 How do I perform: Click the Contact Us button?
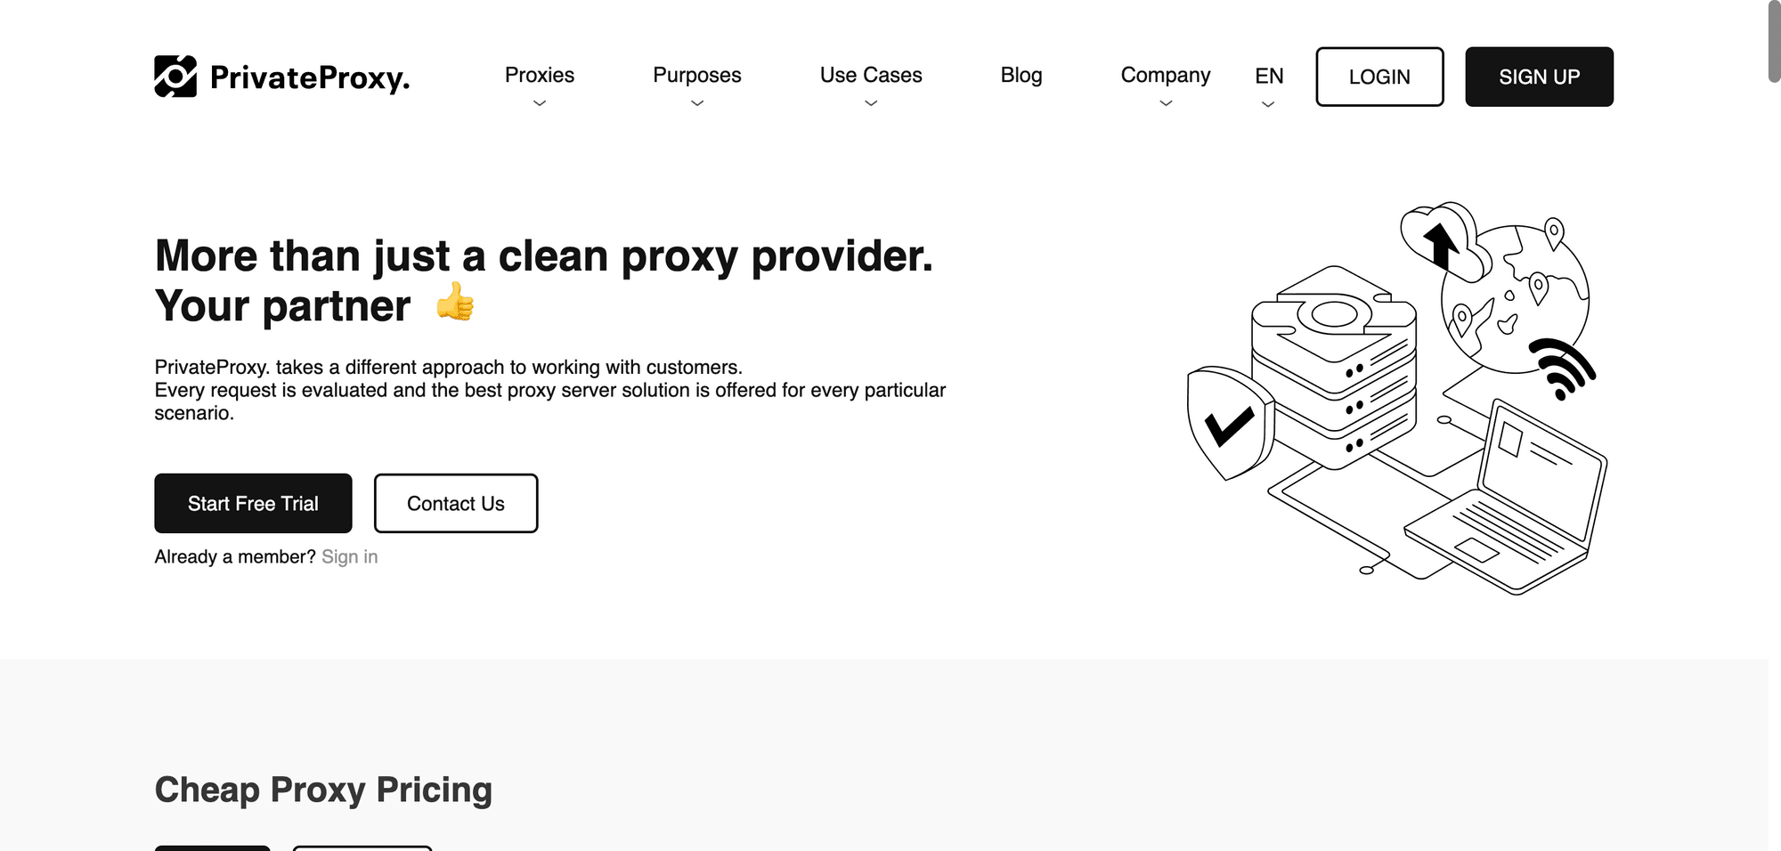[456, 503]
